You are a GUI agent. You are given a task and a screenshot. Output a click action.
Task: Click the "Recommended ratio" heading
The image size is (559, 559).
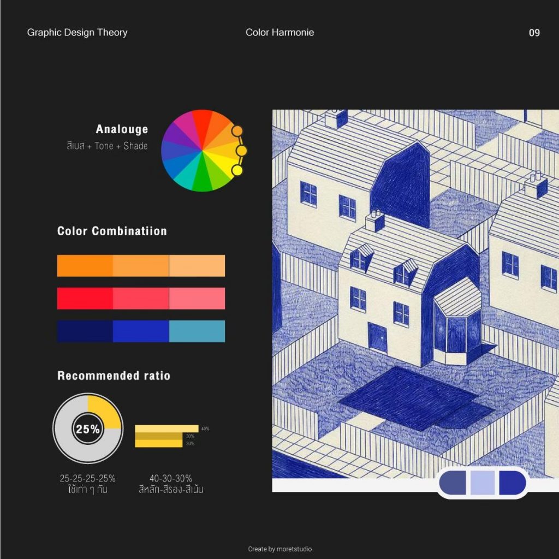pyautogui.click(x=114, y=376)
